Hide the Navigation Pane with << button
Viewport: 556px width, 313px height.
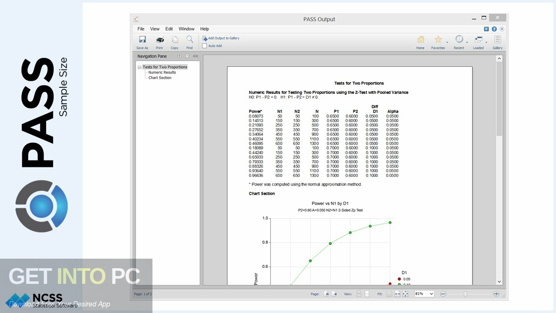pos(195,56)
